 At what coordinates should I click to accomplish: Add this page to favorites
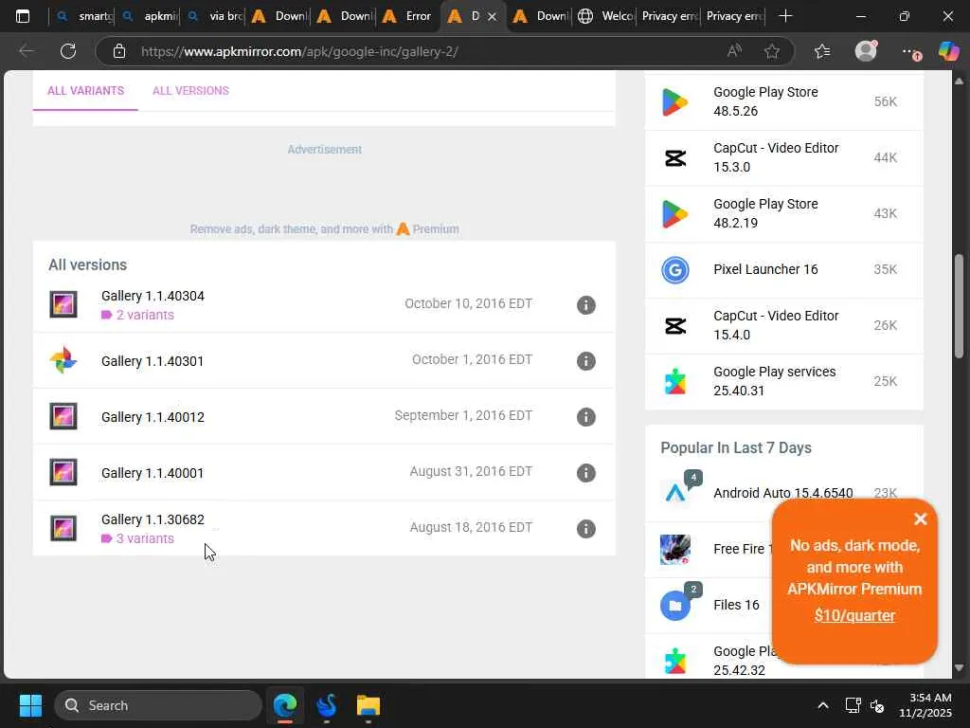point(771,51)
